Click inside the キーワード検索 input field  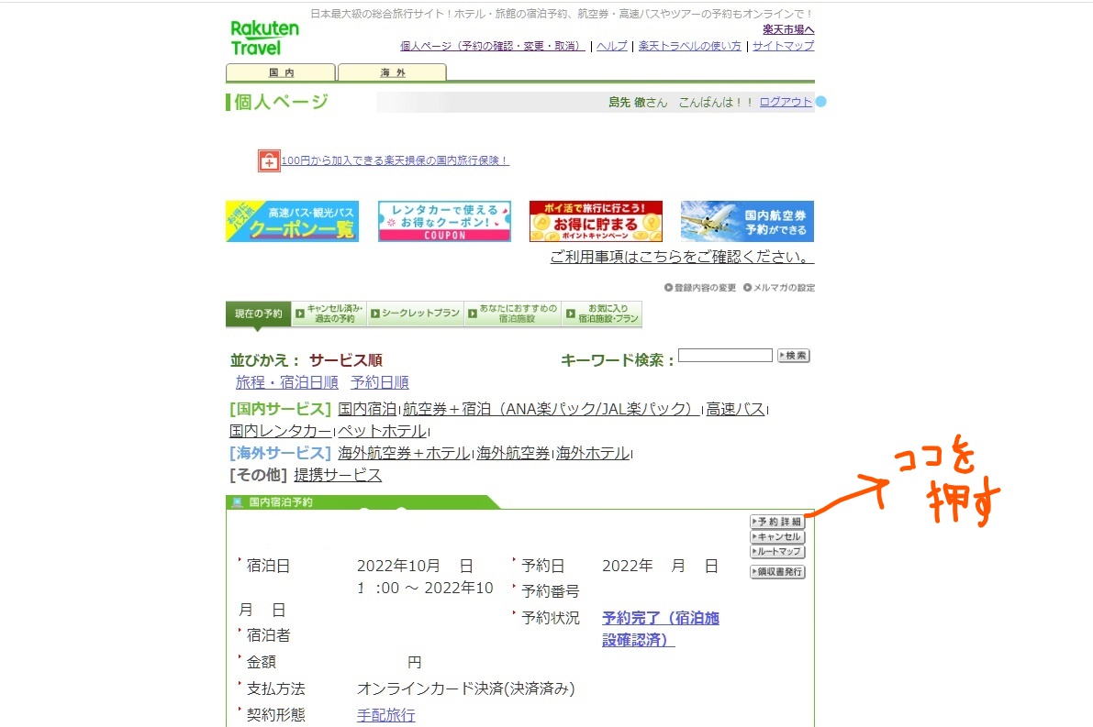pos(724,356)
